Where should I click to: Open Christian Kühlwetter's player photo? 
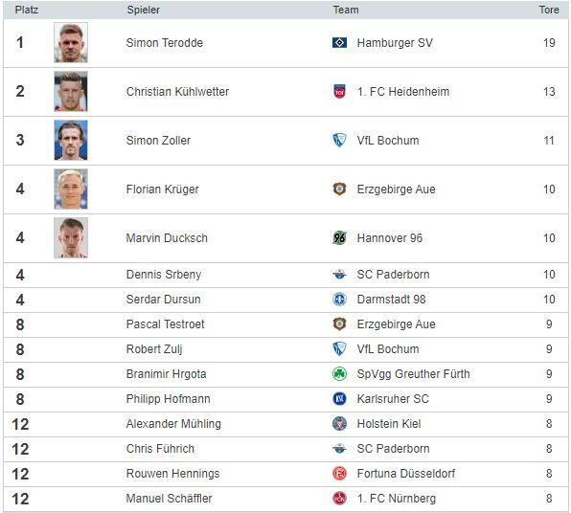71,91
